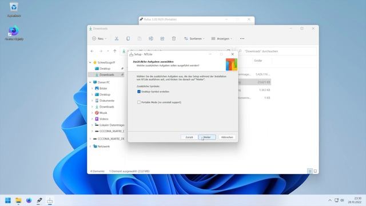Click the network icon in system tray

click(336, 200)
